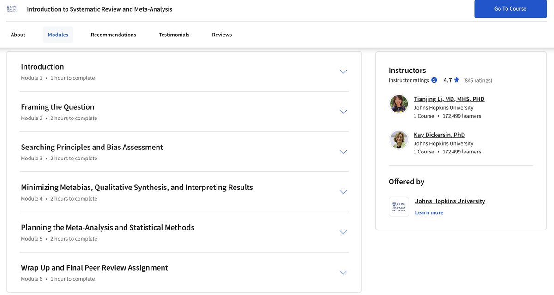
Task: Switch to the About tab
Action: [x=18, y=35]
